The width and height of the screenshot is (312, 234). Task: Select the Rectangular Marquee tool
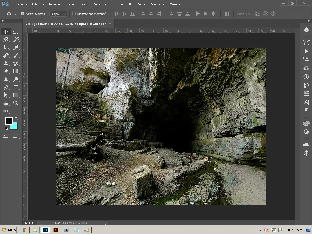(x=16, y=32)
